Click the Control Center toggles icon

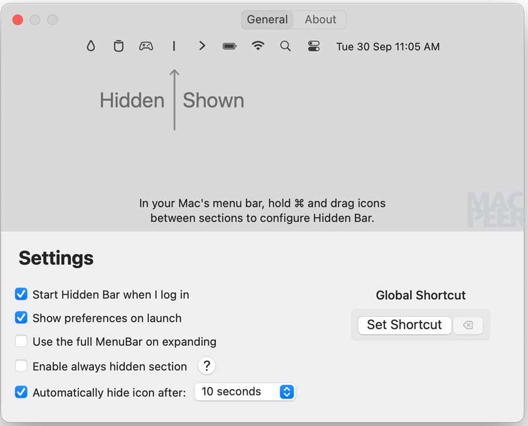[x=314, y=46]
